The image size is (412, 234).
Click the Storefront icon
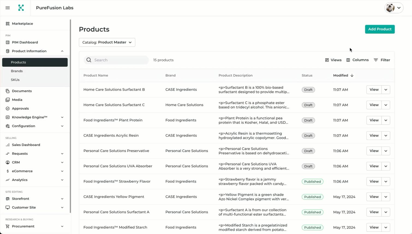pos(8,199)
